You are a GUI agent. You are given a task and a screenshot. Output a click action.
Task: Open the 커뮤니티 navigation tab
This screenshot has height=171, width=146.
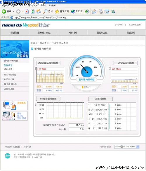(73, 33)
